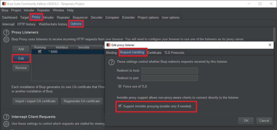Click the Regenerate CA certificate button
This screenshot has width=277, height=130.
click(82, 101)
